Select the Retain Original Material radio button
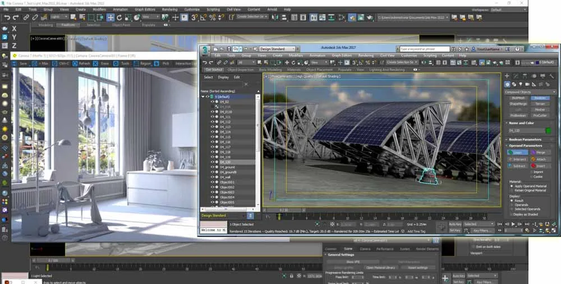The image size is (561, 284). (512, 190)
